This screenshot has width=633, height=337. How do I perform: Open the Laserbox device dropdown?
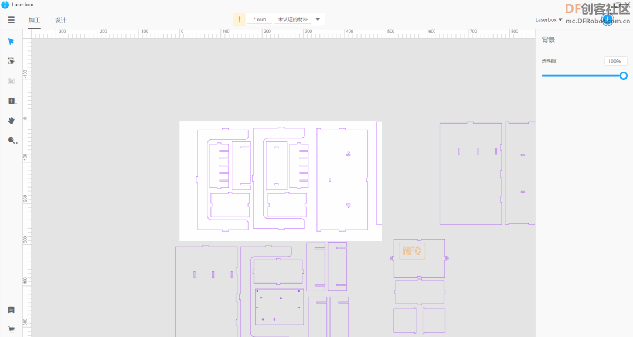pos(549,19)
